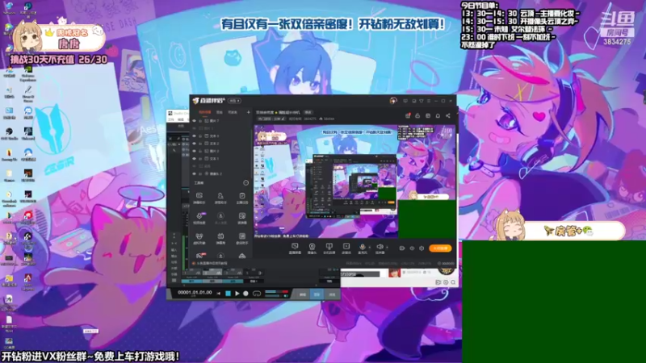Viewport: 646px width, 363px height.
Task: Hide the 图片7 layer with its eye icon
Action: pos(194,121)
